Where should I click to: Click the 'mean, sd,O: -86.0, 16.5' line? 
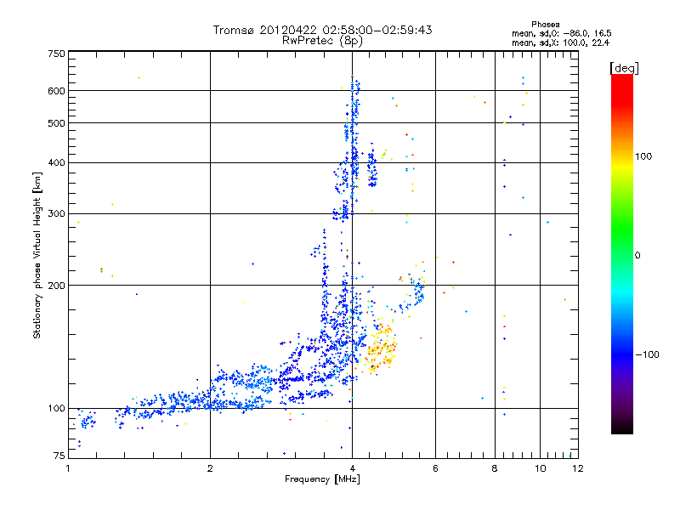coord(562,33)
